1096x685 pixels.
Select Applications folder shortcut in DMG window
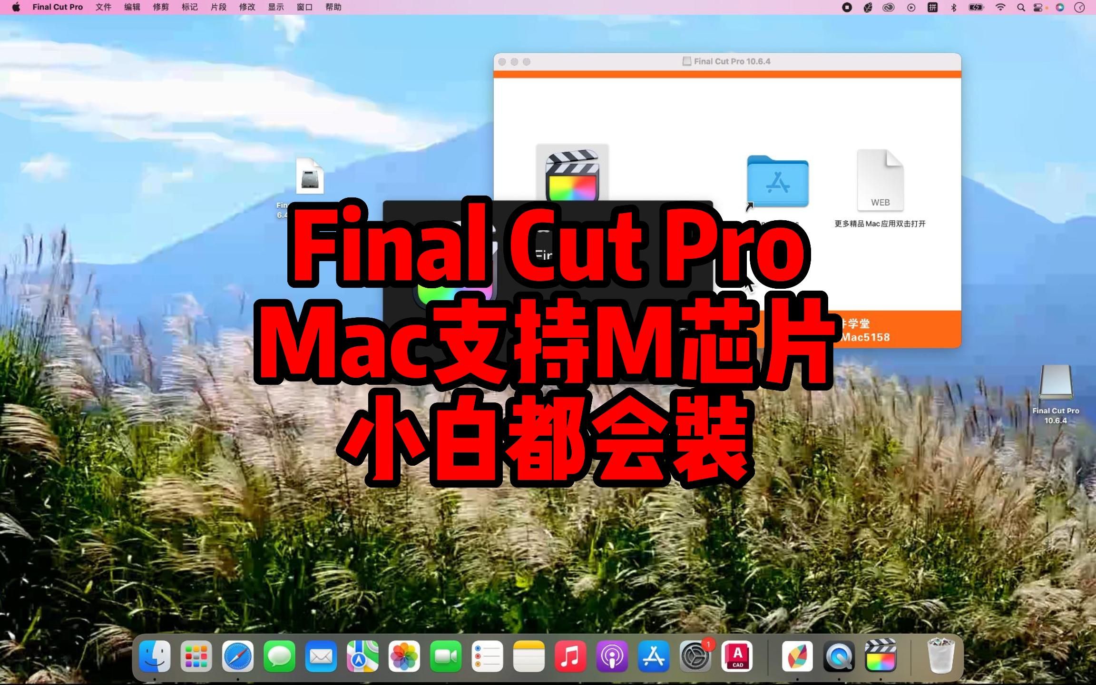(x=777, y=182)
